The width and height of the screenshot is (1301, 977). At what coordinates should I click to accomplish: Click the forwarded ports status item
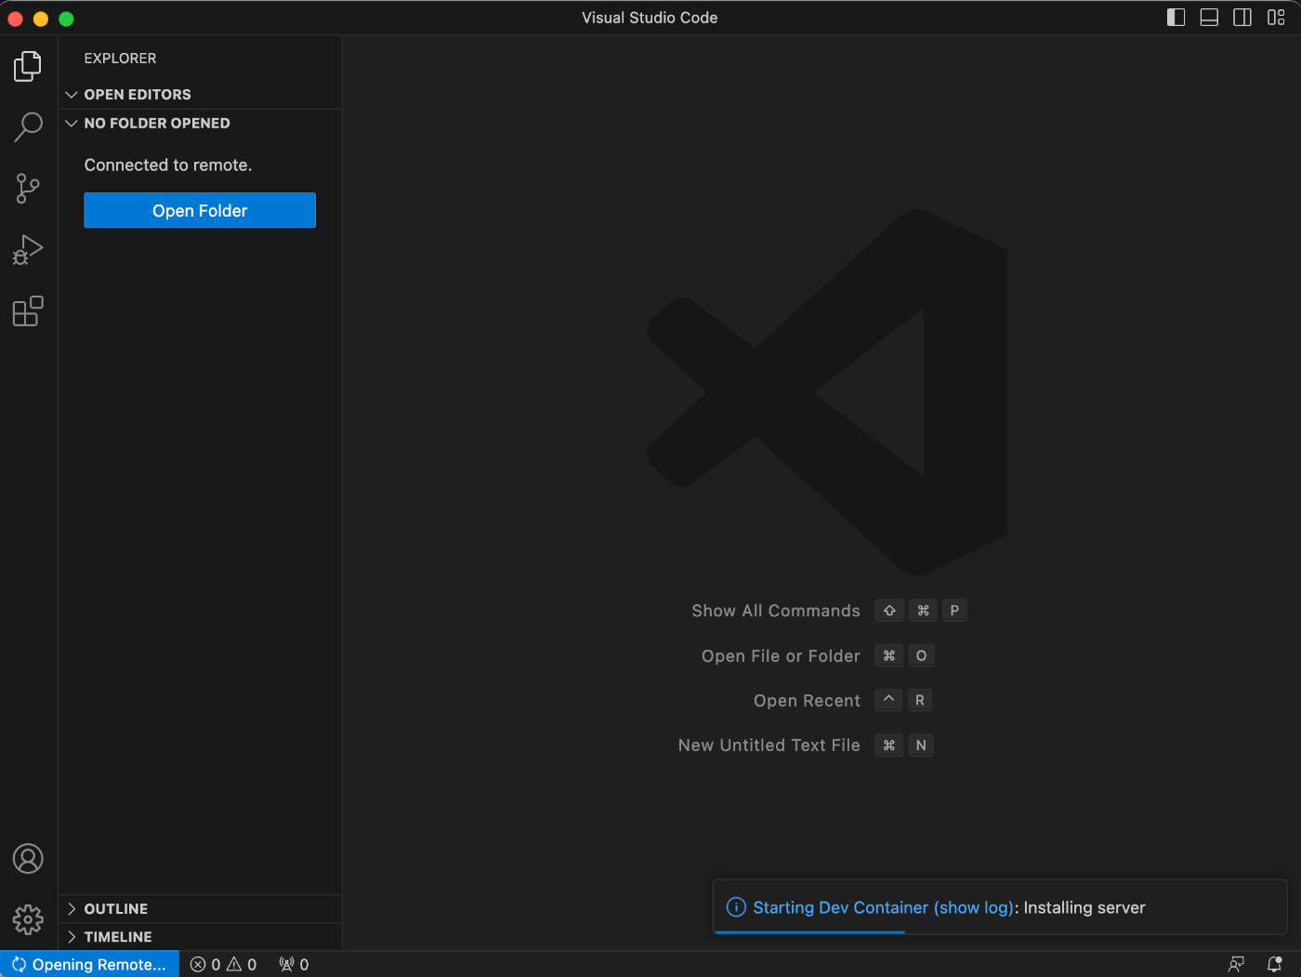click(x=294, y=965)
